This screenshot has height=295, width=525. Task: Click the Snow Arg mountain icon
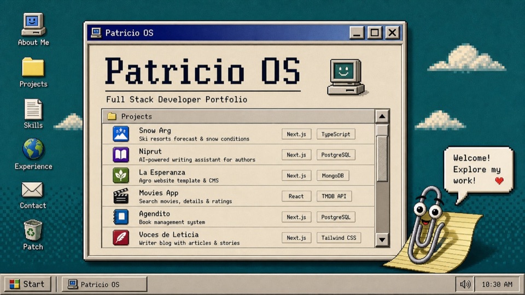click(121, 134)
